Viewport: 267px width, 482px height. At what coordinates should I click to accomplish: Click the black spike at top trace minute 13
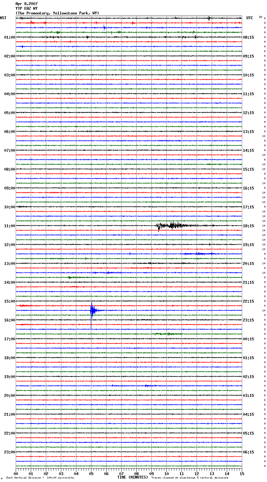[209, 18]
